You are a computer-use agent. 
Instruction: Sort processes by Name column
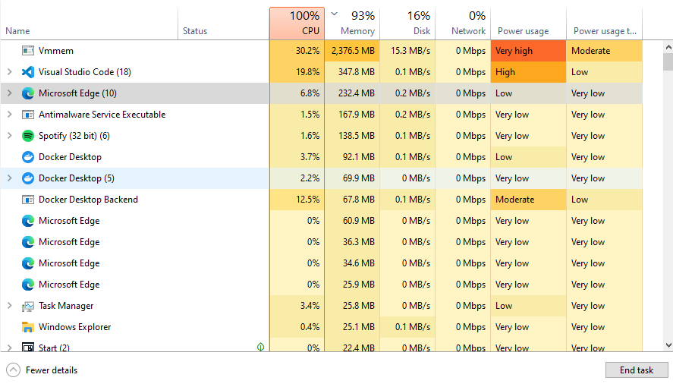[90, 24]
